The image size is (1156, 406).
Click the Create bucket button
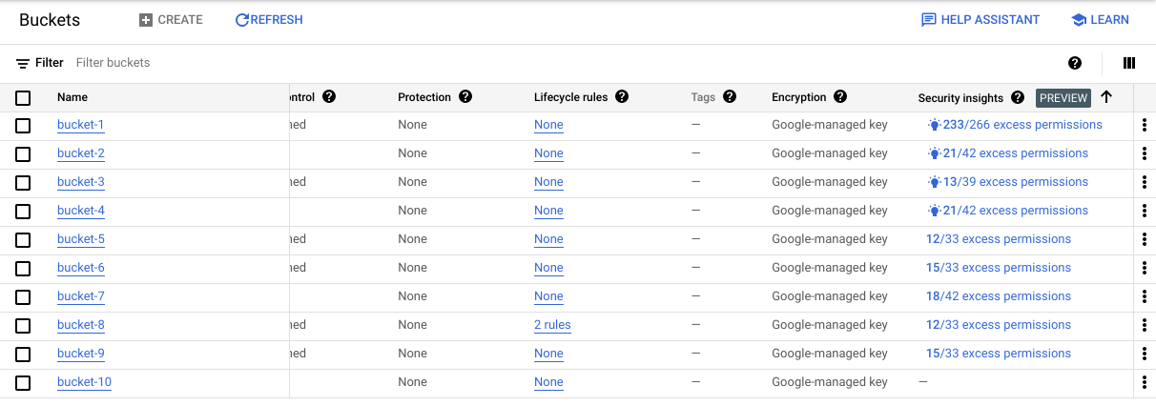171,20
